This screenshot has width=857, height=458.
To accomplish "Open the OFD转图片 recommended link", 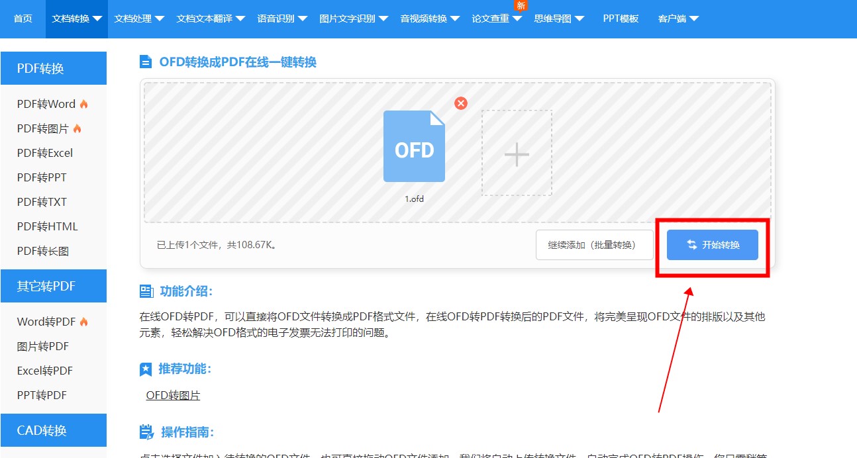I will pos(173,395).
